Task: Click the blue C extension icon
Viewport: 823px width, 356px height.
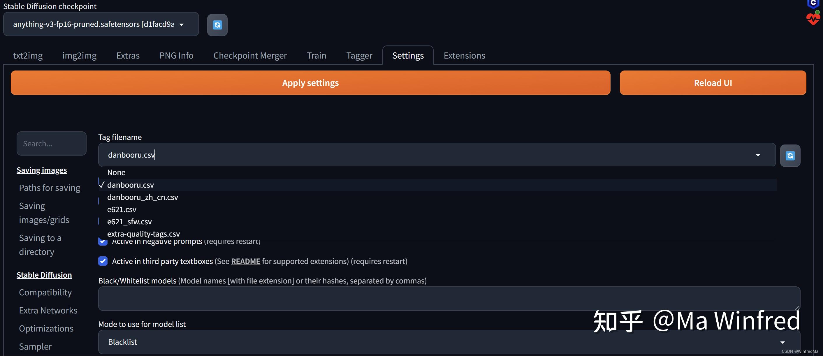Action: [x=813, y=4]
